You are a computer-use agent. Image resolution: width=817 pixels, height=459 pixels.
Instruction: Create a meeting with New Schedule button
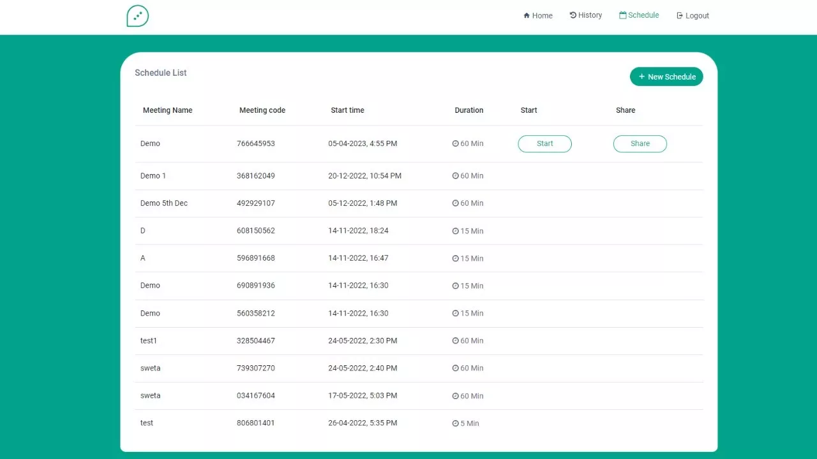click(x=666, y=76)
